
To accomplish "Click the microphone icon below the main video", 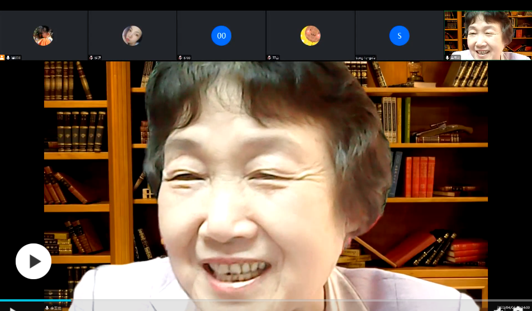I will click(47, 308).
